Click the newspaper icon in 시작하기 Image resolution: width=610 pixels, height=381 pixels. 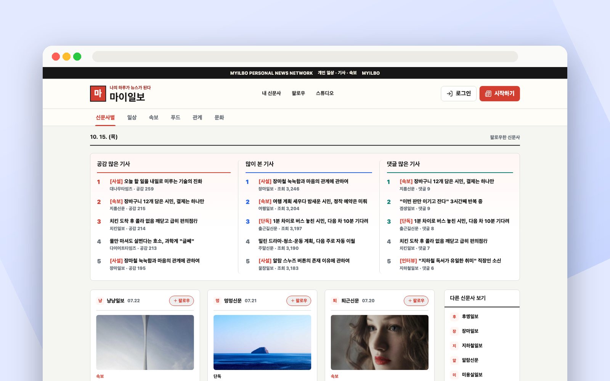click(x=488, y=94)
